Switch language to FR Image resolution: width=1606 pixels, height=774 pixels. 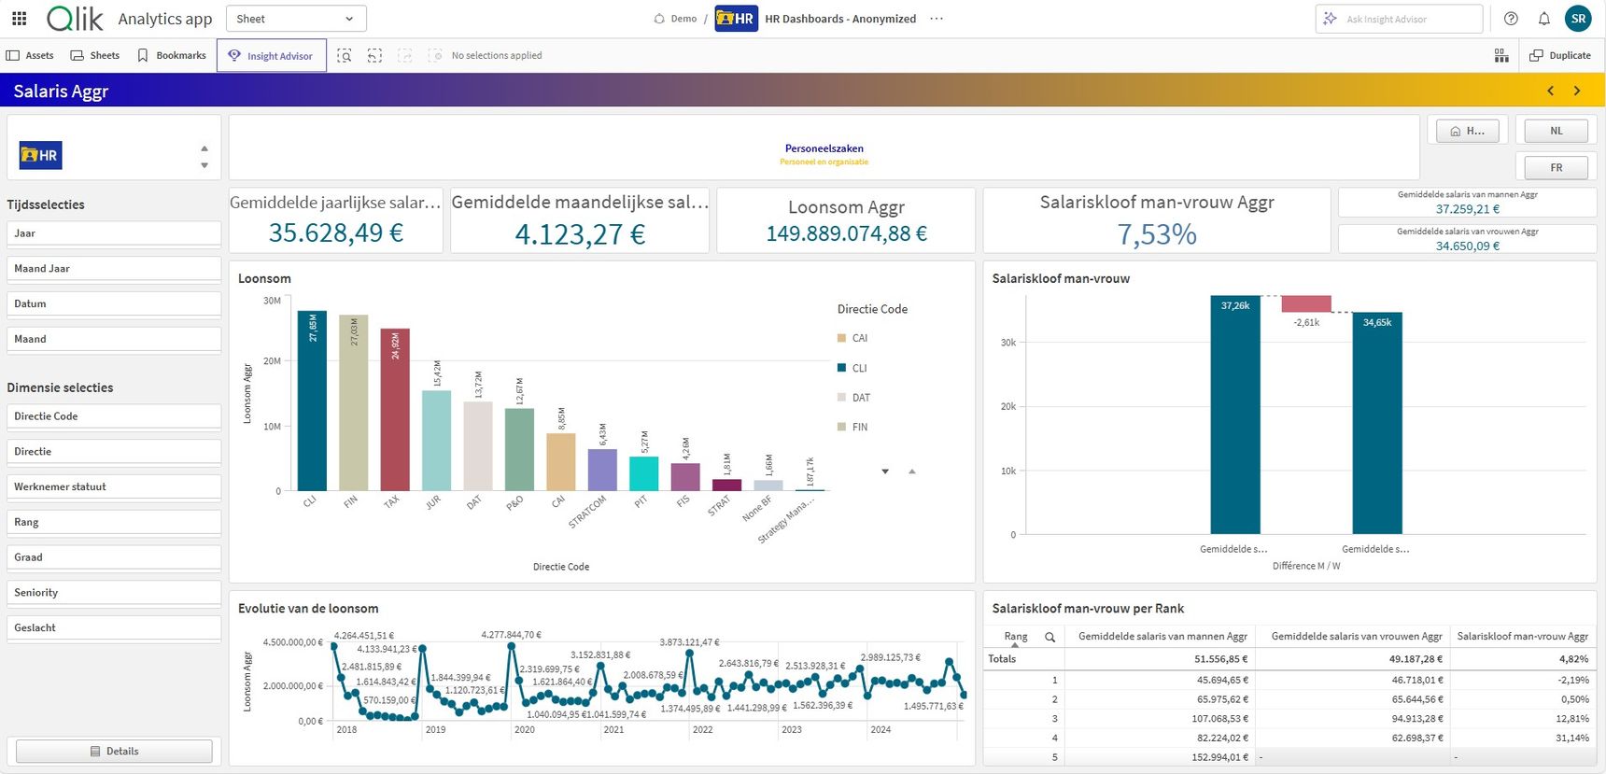[x=1556, y=168]
